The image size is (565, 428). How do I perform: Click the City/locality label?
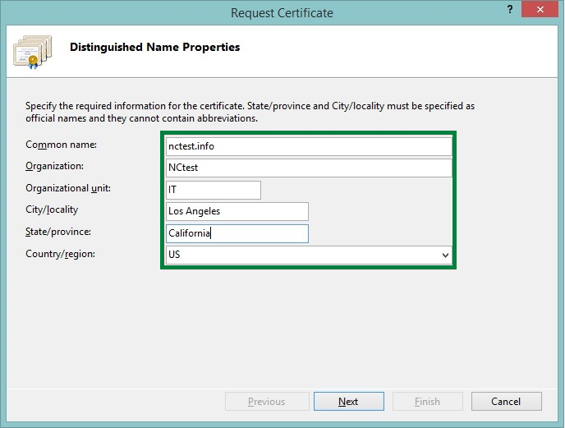pos(52,209)
